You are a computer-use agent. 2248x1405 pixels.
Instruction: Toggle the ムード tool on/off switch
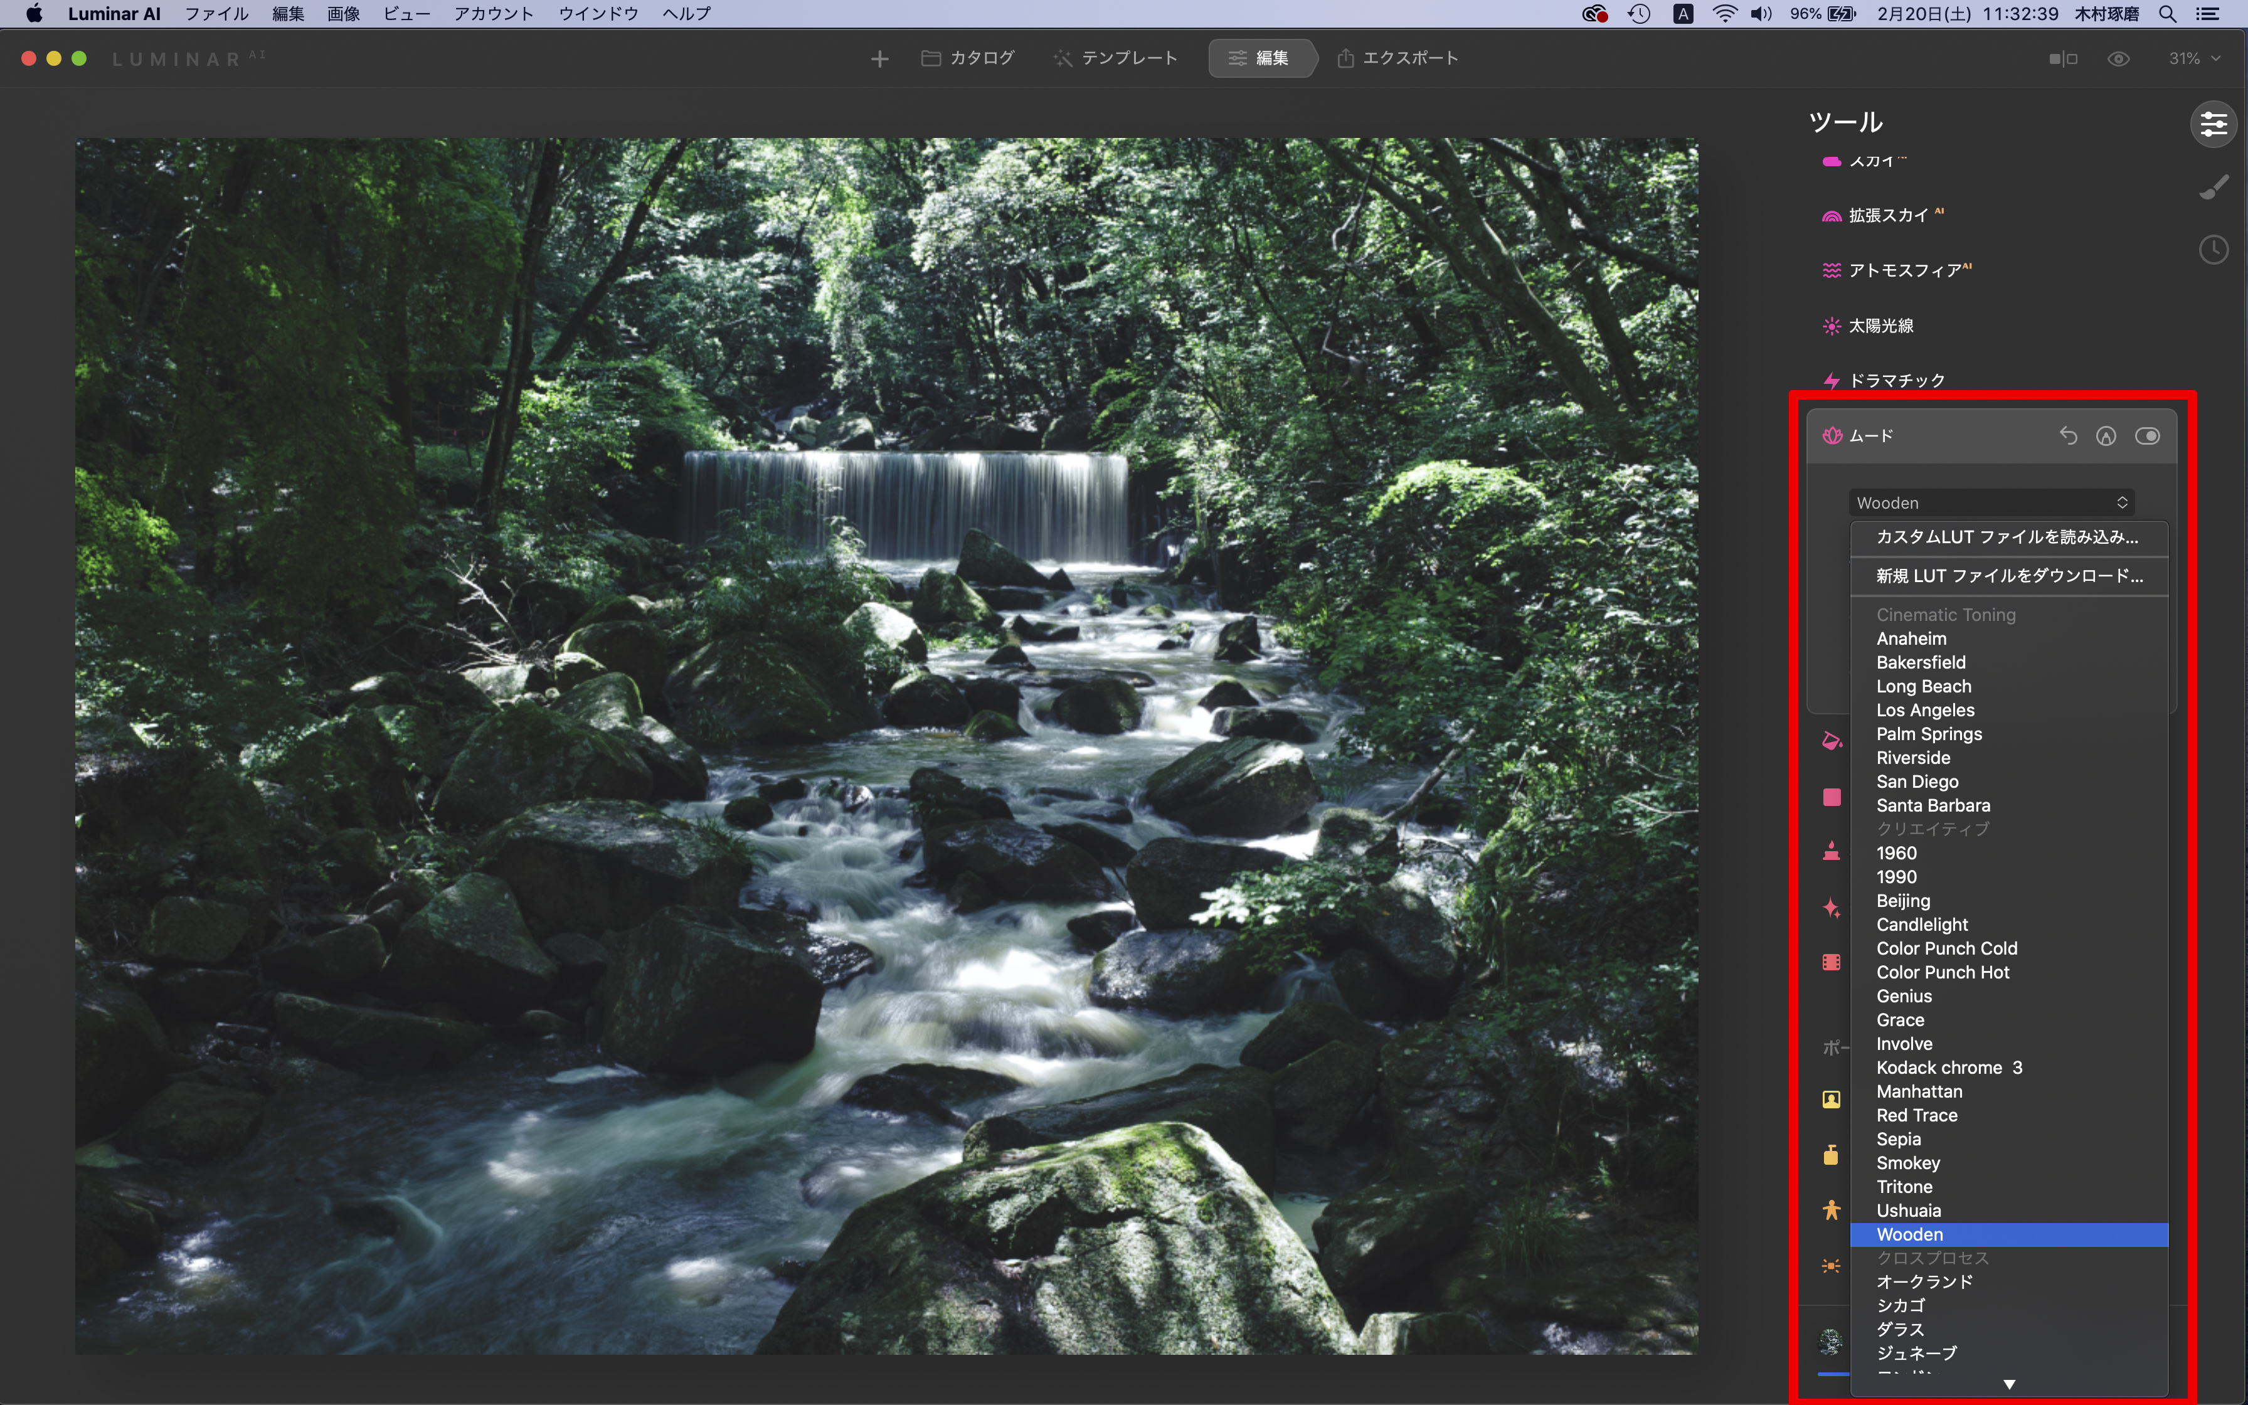coord(2147,436)
